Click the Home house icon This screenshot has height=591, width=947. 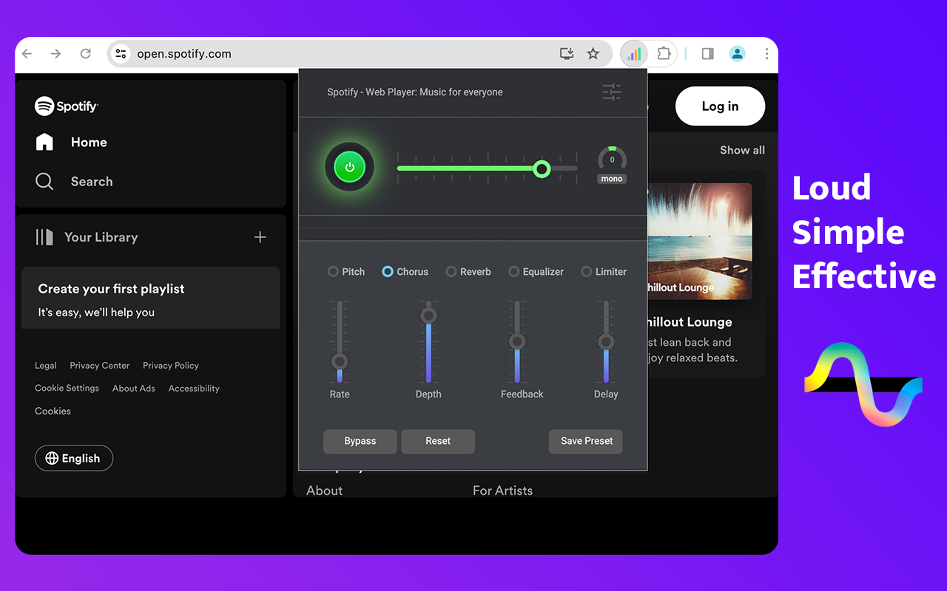point(44,142)
